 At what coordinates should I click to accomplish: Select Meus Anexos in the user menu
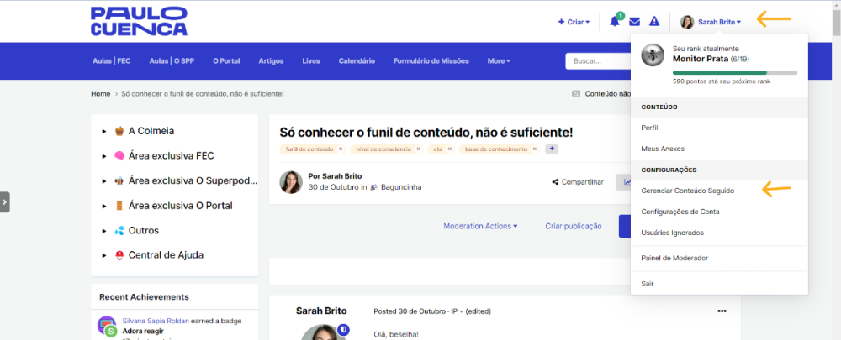719,149
